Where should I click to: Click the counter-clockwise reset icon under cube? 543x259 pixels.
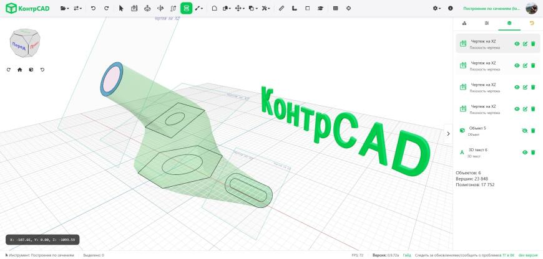coord(42,70)
